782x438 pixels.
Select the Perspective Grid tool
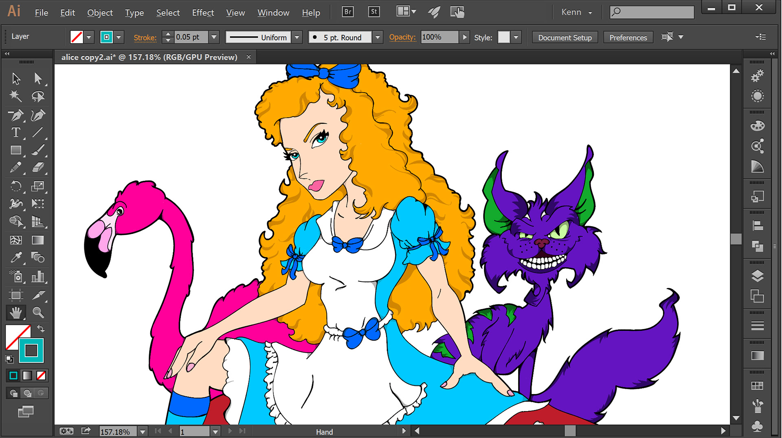(x=38, y=221)
